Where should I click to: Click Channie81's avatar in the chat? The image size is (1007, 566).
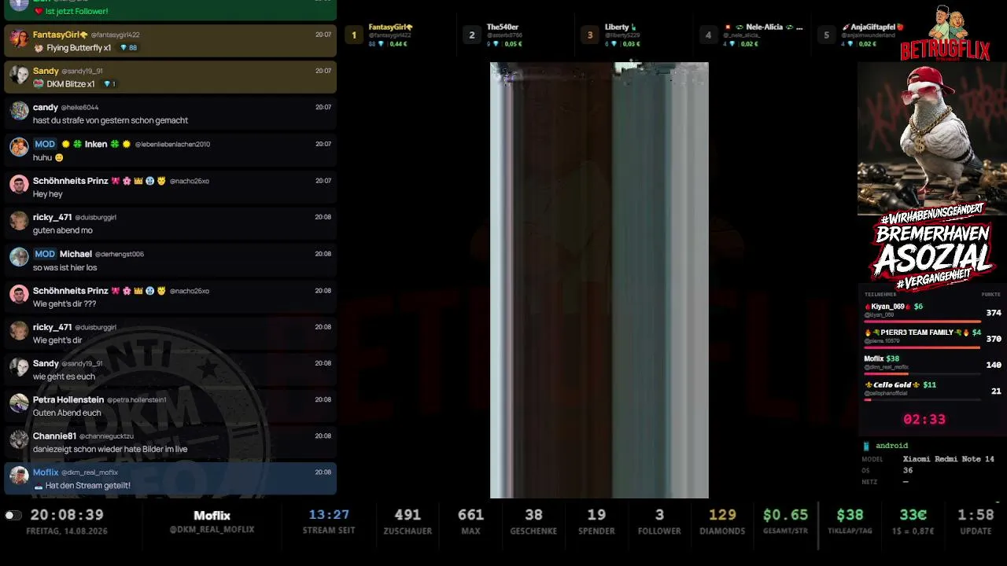pyautogui.click(x=20, y=439)
